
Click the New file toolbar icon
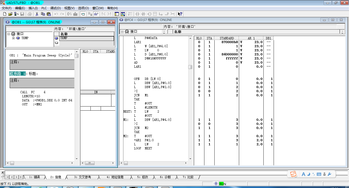click(x=5, y=14)
